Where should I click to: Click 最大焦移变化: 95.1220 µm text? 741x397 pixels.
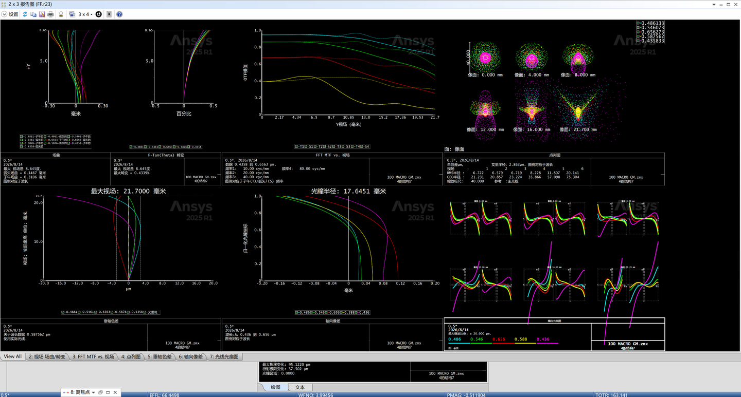pyautogui.click(x=287, y=365)
